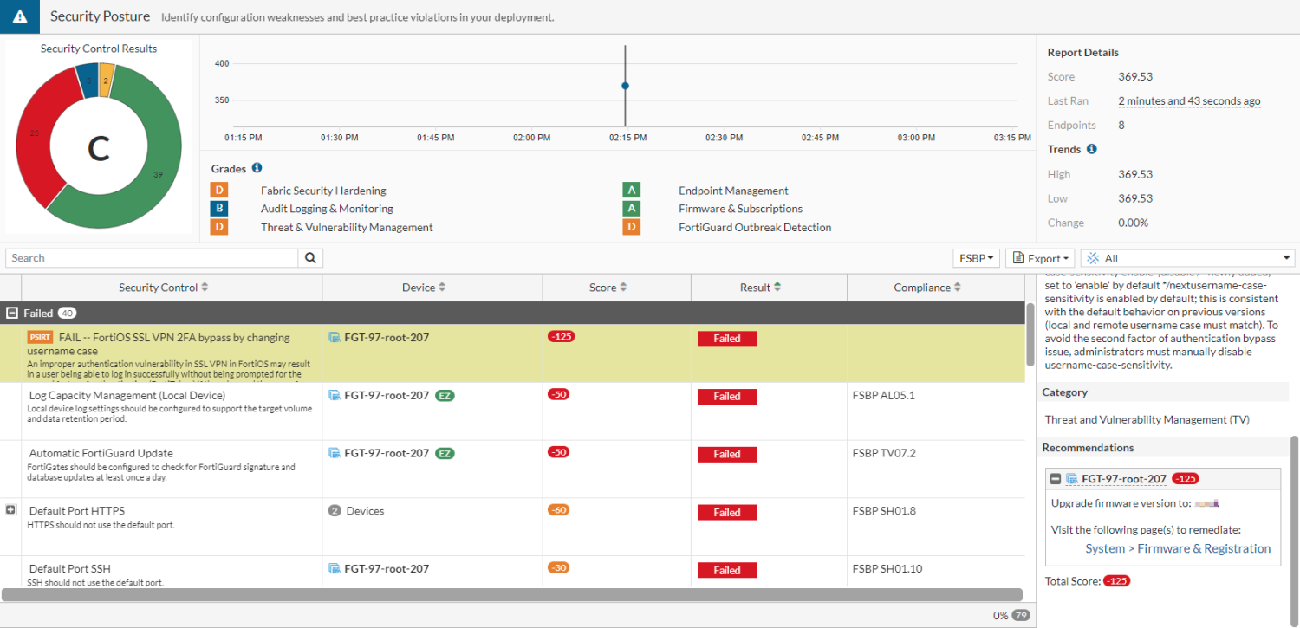Open the All devices dropdown filter
The width and height of the screenshot is (1300, 628).
click(1186, 257)
